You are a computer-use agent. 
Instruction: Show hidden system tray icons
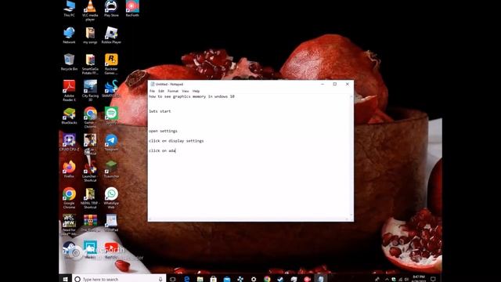387,279
